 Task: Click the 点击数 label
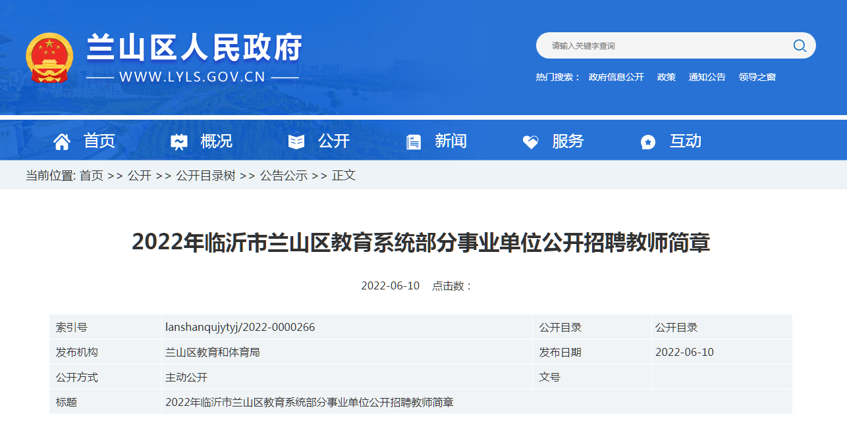[452, 286]
